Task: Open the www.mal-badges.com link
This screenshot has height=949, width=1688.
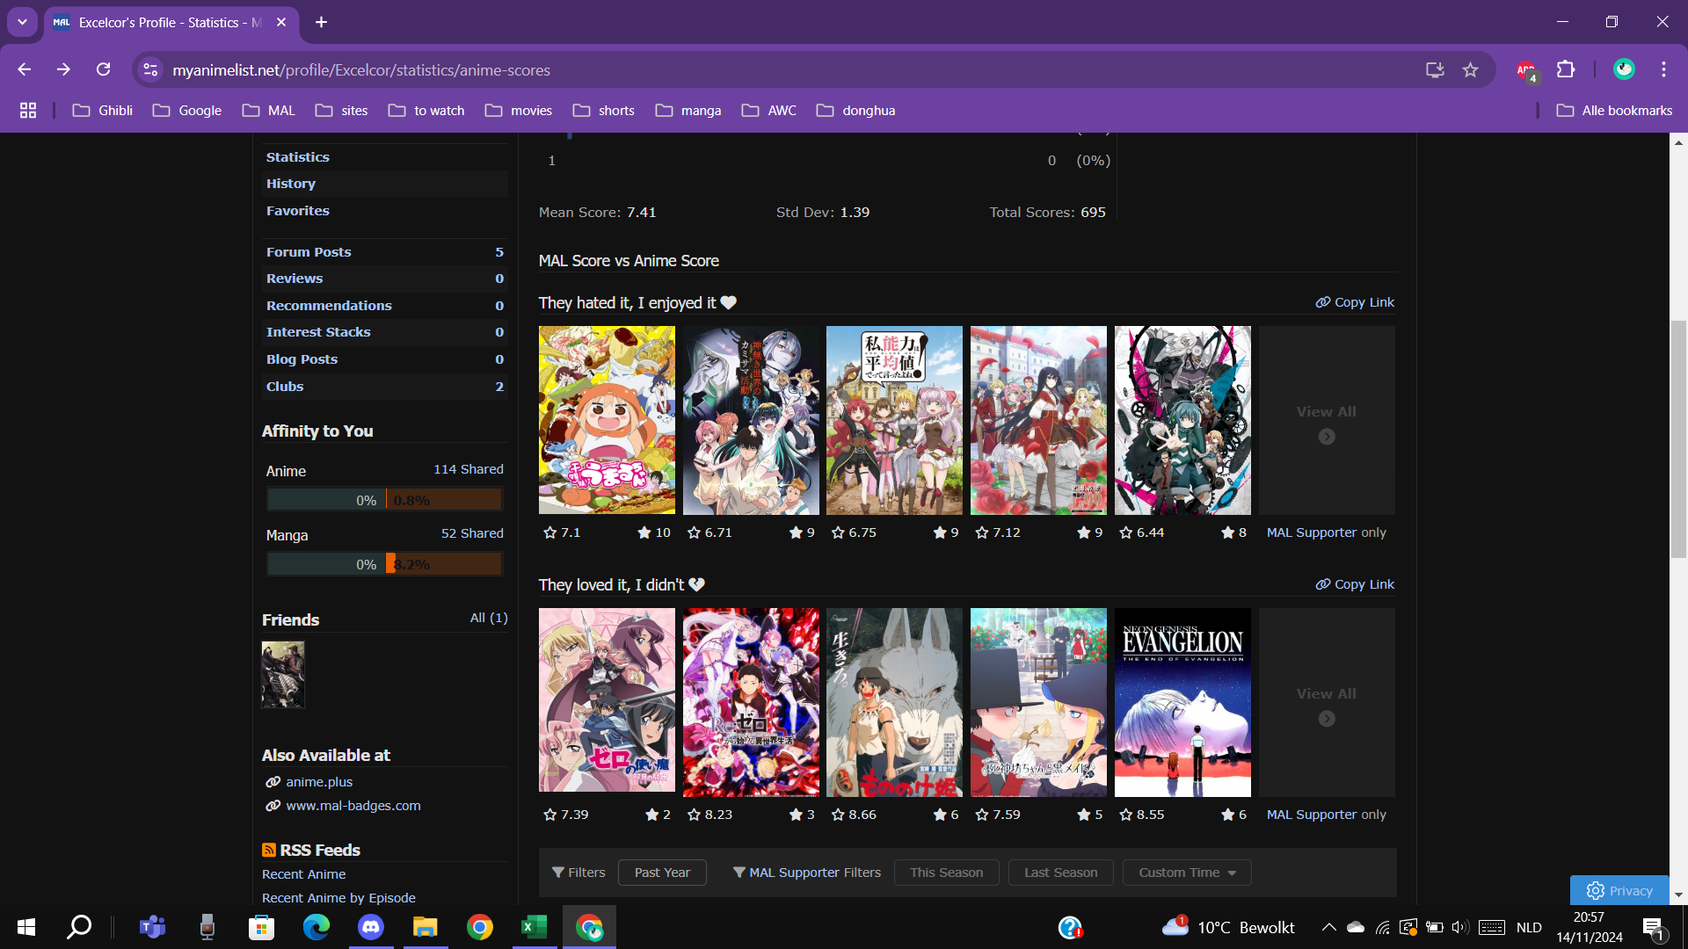Action: click(353, 805)
